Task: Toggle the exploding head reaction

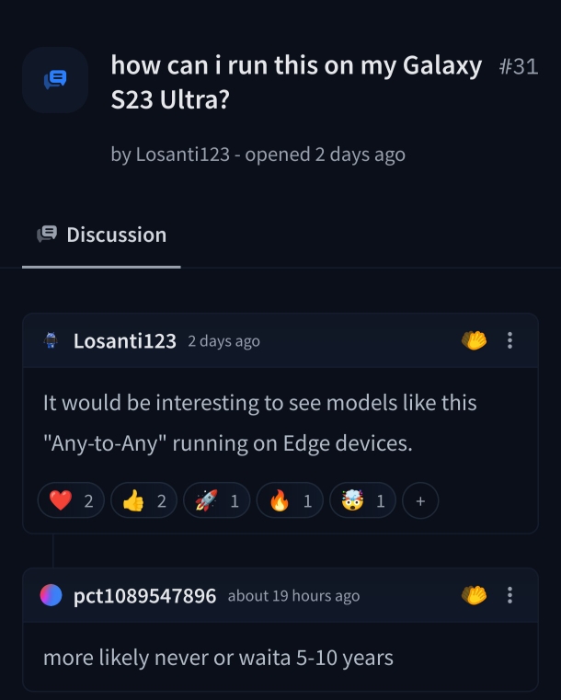Action: tap(362, 500)
